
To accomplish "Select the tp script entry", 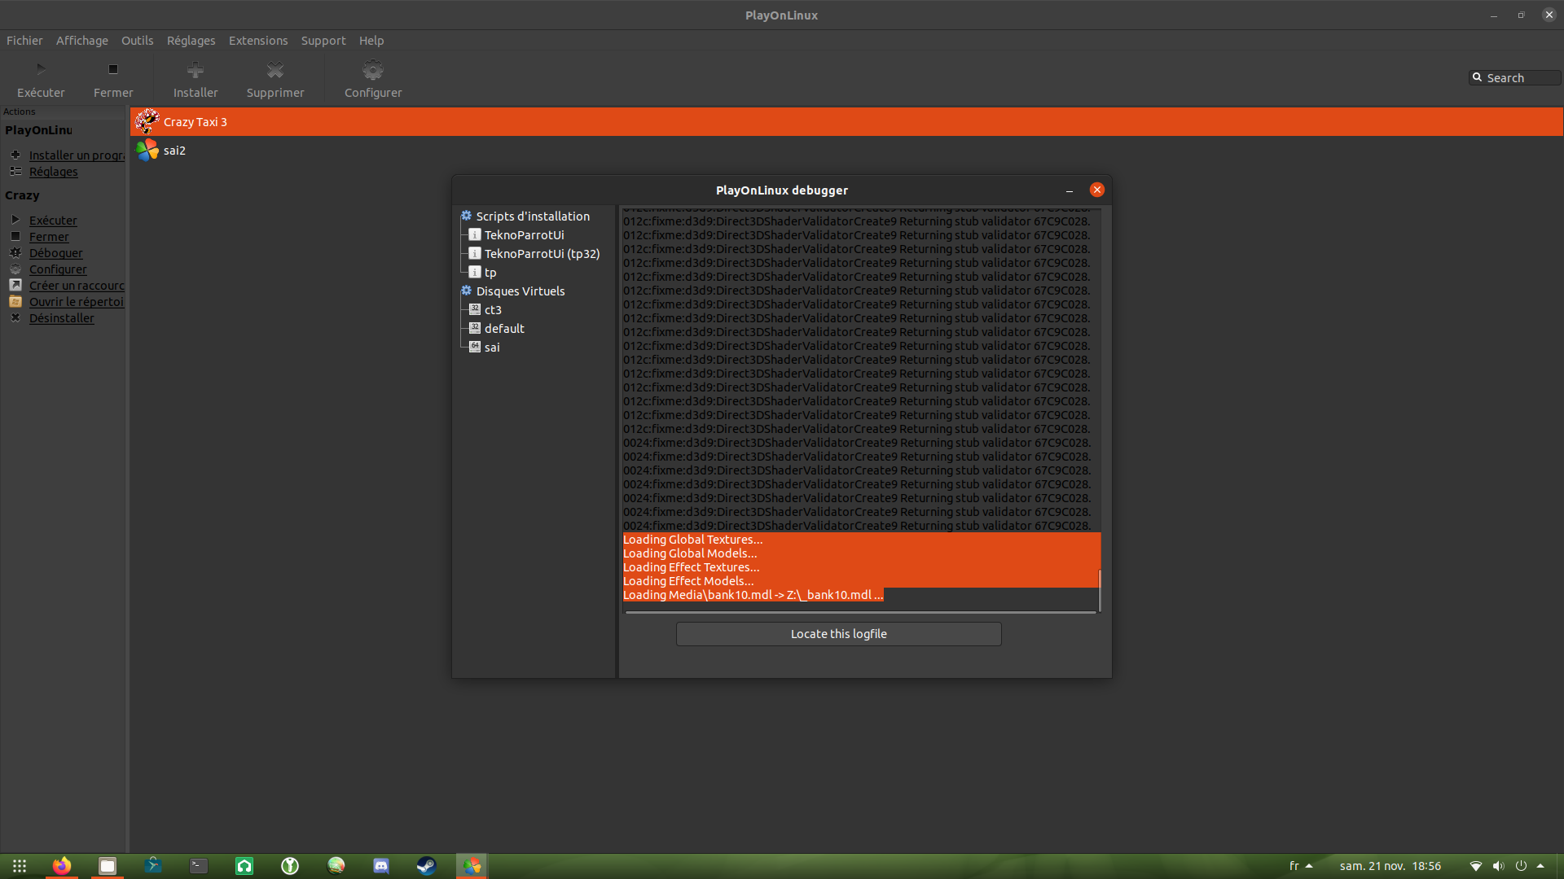I will (x=490, y=273).
